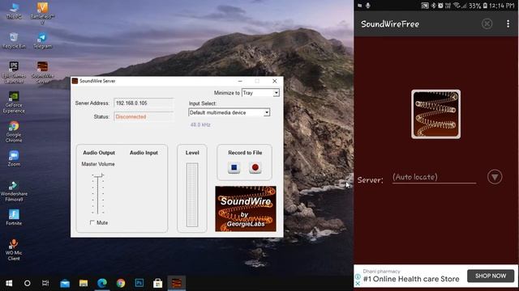Tap the ad info icon
This screenshot has width=519, height=291.
click(358, 276)
